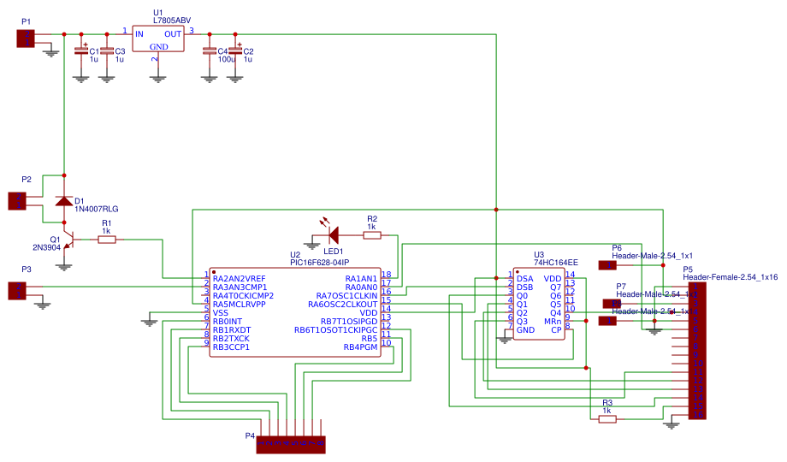Click capacitor C2 1u symbol

235,50
